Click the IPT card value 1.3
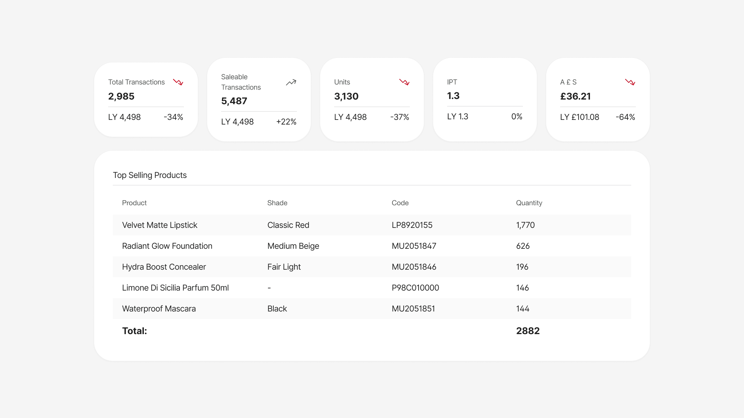744x418 pixels. pos(453,96)
